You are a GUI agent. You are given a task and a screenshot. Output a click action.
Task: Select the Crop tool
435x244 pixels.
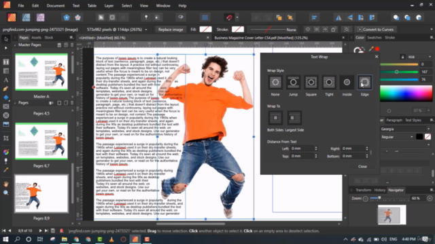[x=6, y=138]
